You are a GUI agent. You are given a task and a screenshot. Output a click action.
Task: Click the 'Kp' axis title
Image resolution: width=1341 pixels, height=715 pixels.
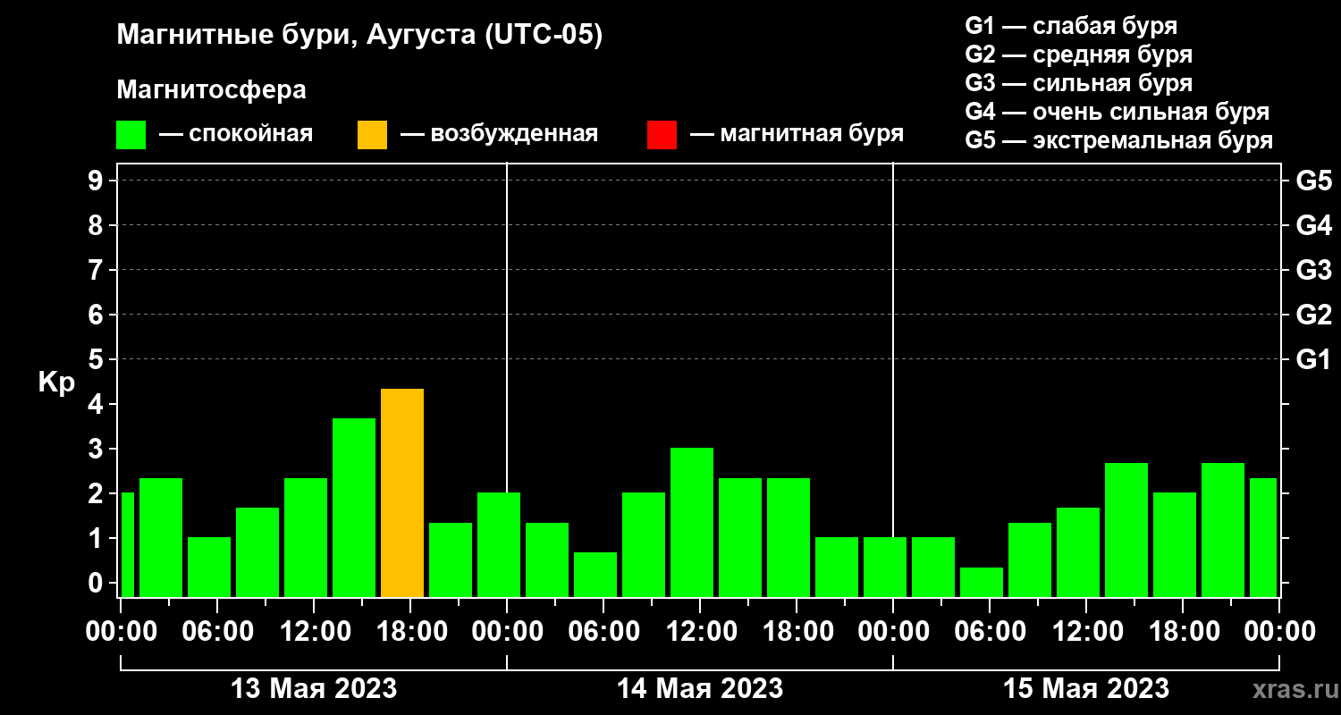click(56, 382)
